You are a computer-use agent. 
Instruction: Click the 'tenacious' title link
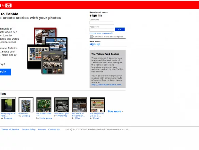(x=24, y=114)
